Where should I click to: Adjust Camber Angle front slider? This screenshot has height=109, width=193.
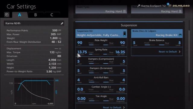click(94, 91)
